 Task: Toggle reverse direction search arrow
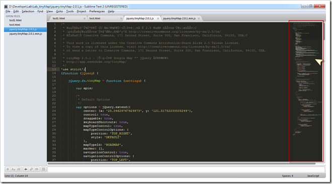(26, 169)
